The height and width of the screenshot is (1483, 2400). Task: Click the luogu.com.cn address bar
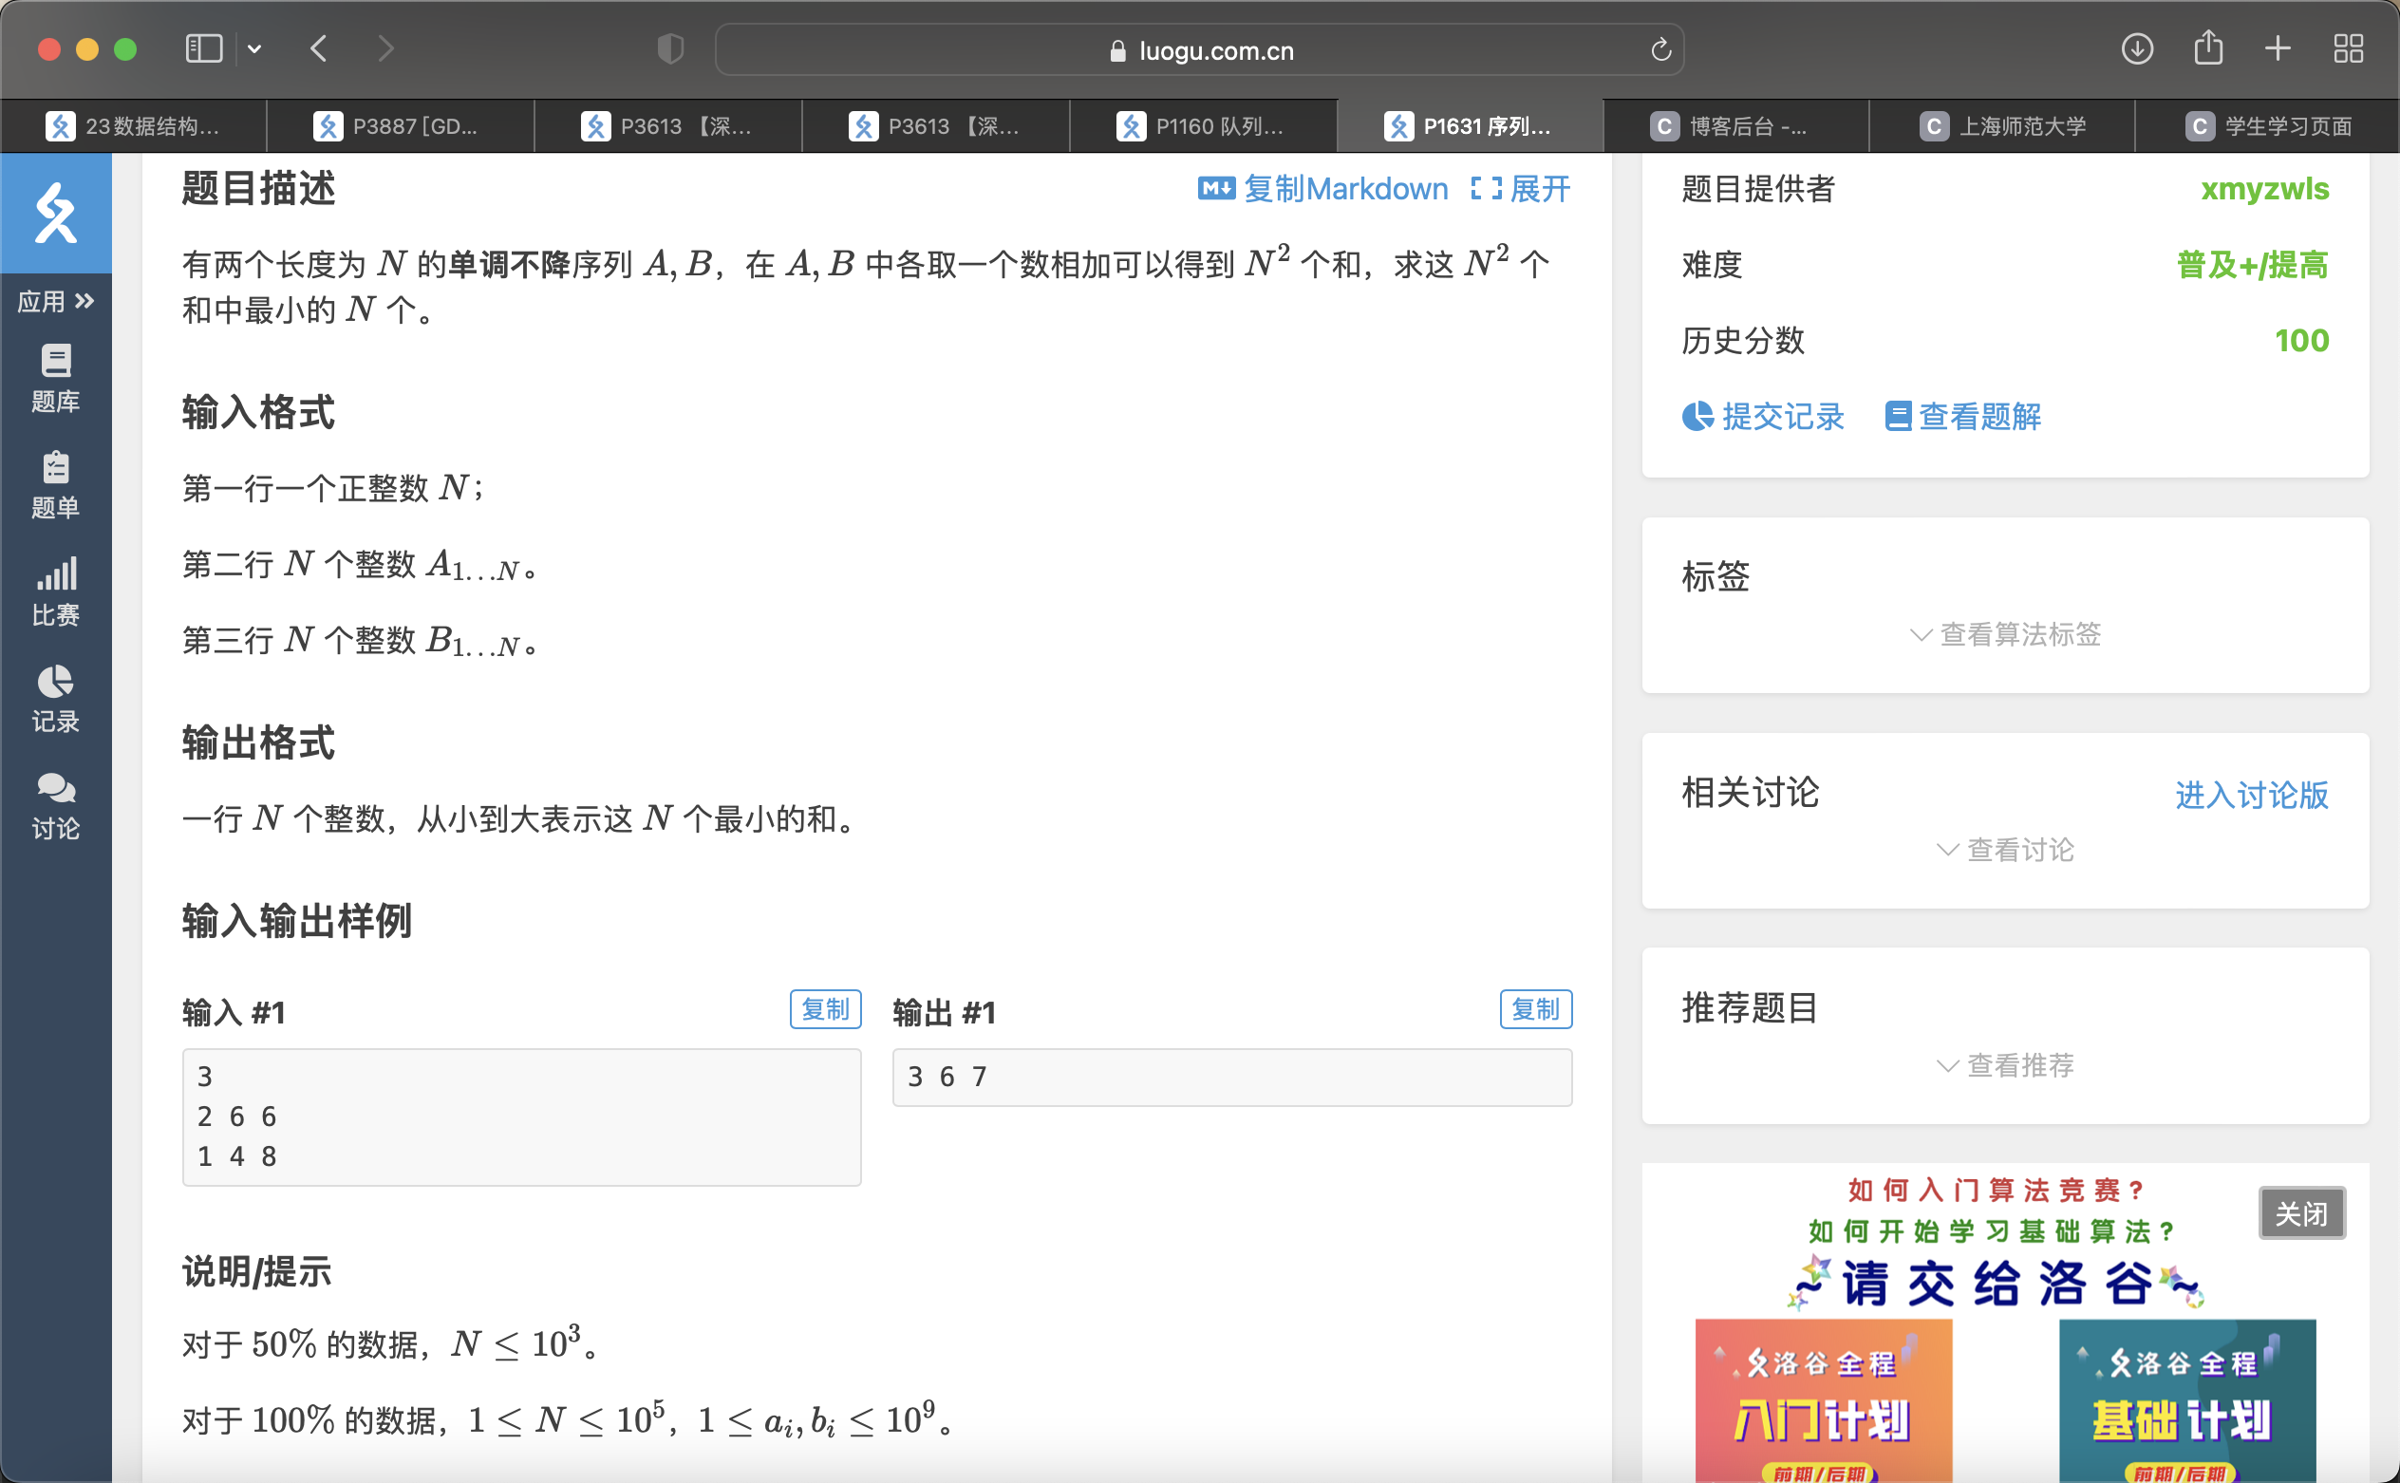pos(1201,50)
